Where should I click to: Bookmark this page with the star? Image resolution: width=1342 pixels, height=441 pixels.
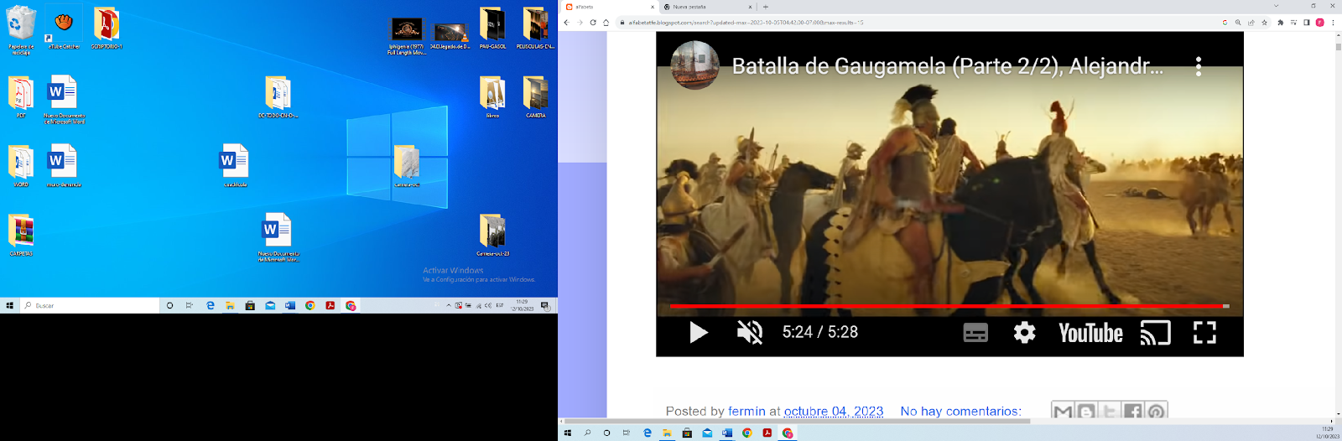click(1264, 23)
